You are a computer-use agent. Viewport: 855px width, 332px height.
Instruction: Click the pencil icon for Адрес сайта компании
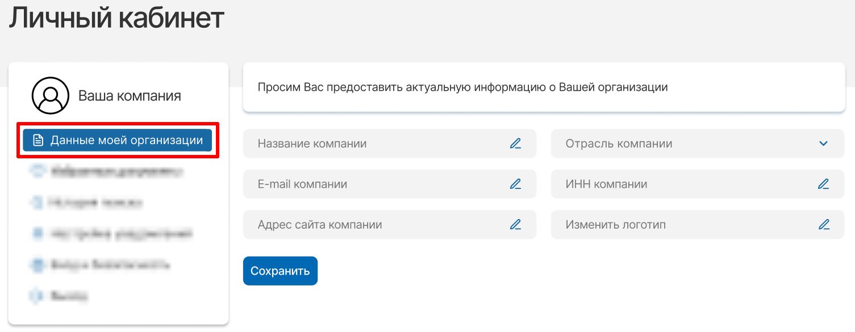515,224
